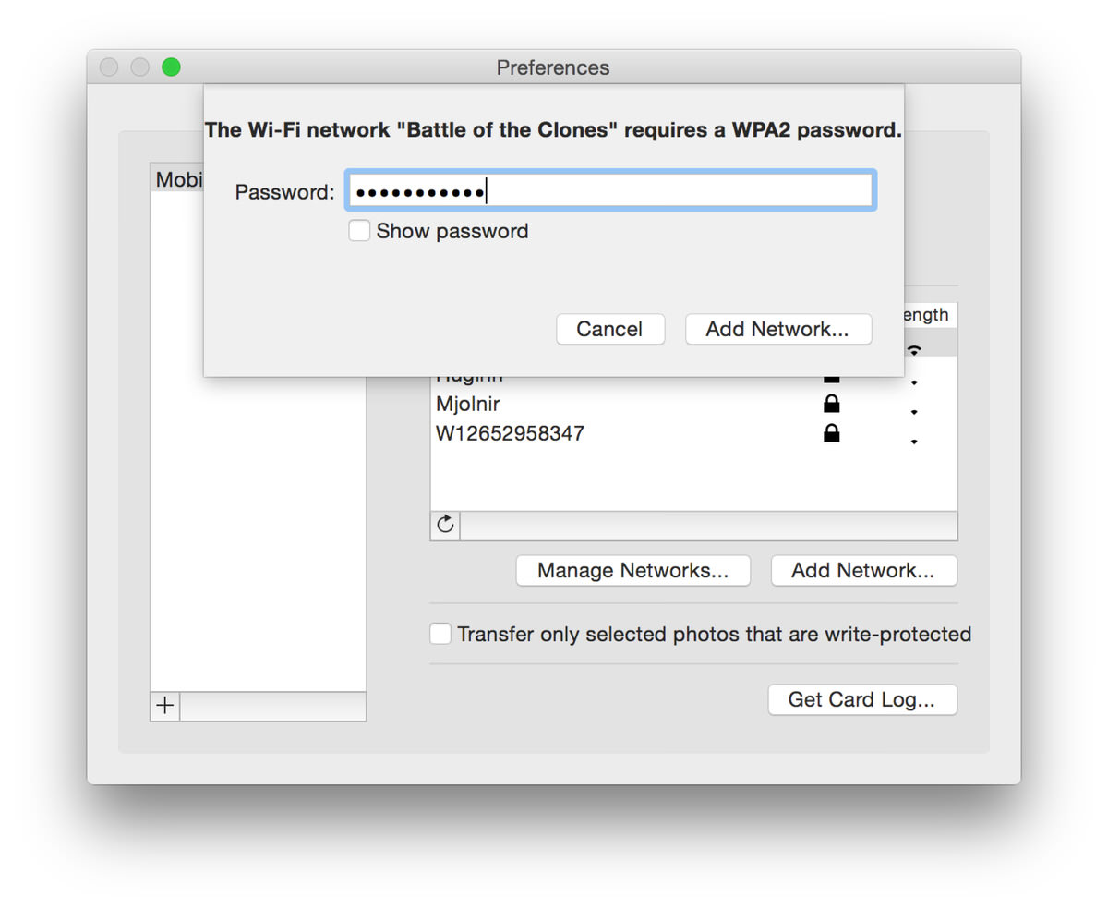Image resolution: width=1108 pixels, height=909 pixels.
Task: Enable the Show password checkbox
Action: pos(359,230)
